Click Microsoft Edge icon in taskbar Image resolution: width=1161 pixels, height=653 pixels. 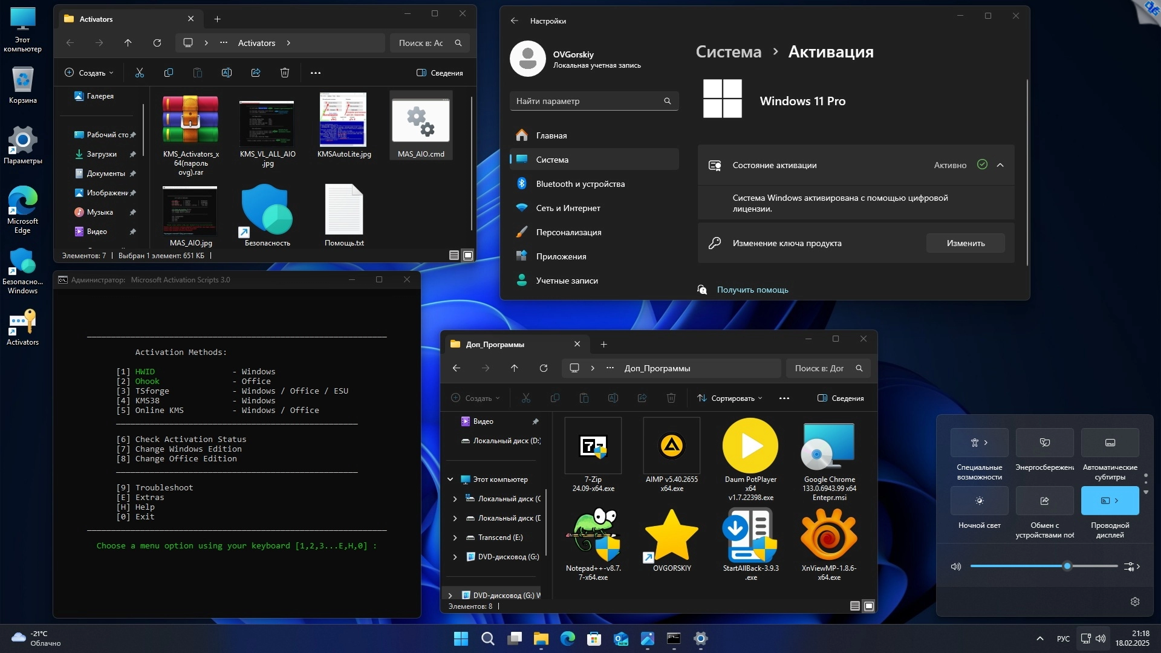[567, 638]
